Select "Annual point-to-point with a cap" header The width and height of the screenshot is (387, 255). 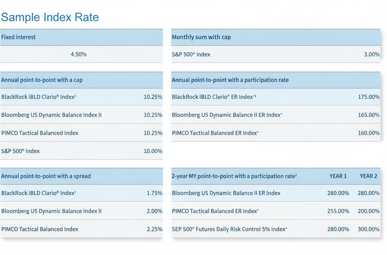point(42,80)
